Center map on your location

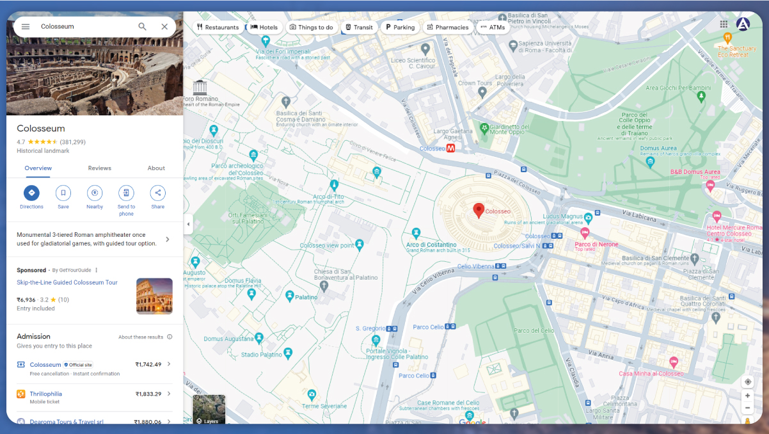coord(747,382)
